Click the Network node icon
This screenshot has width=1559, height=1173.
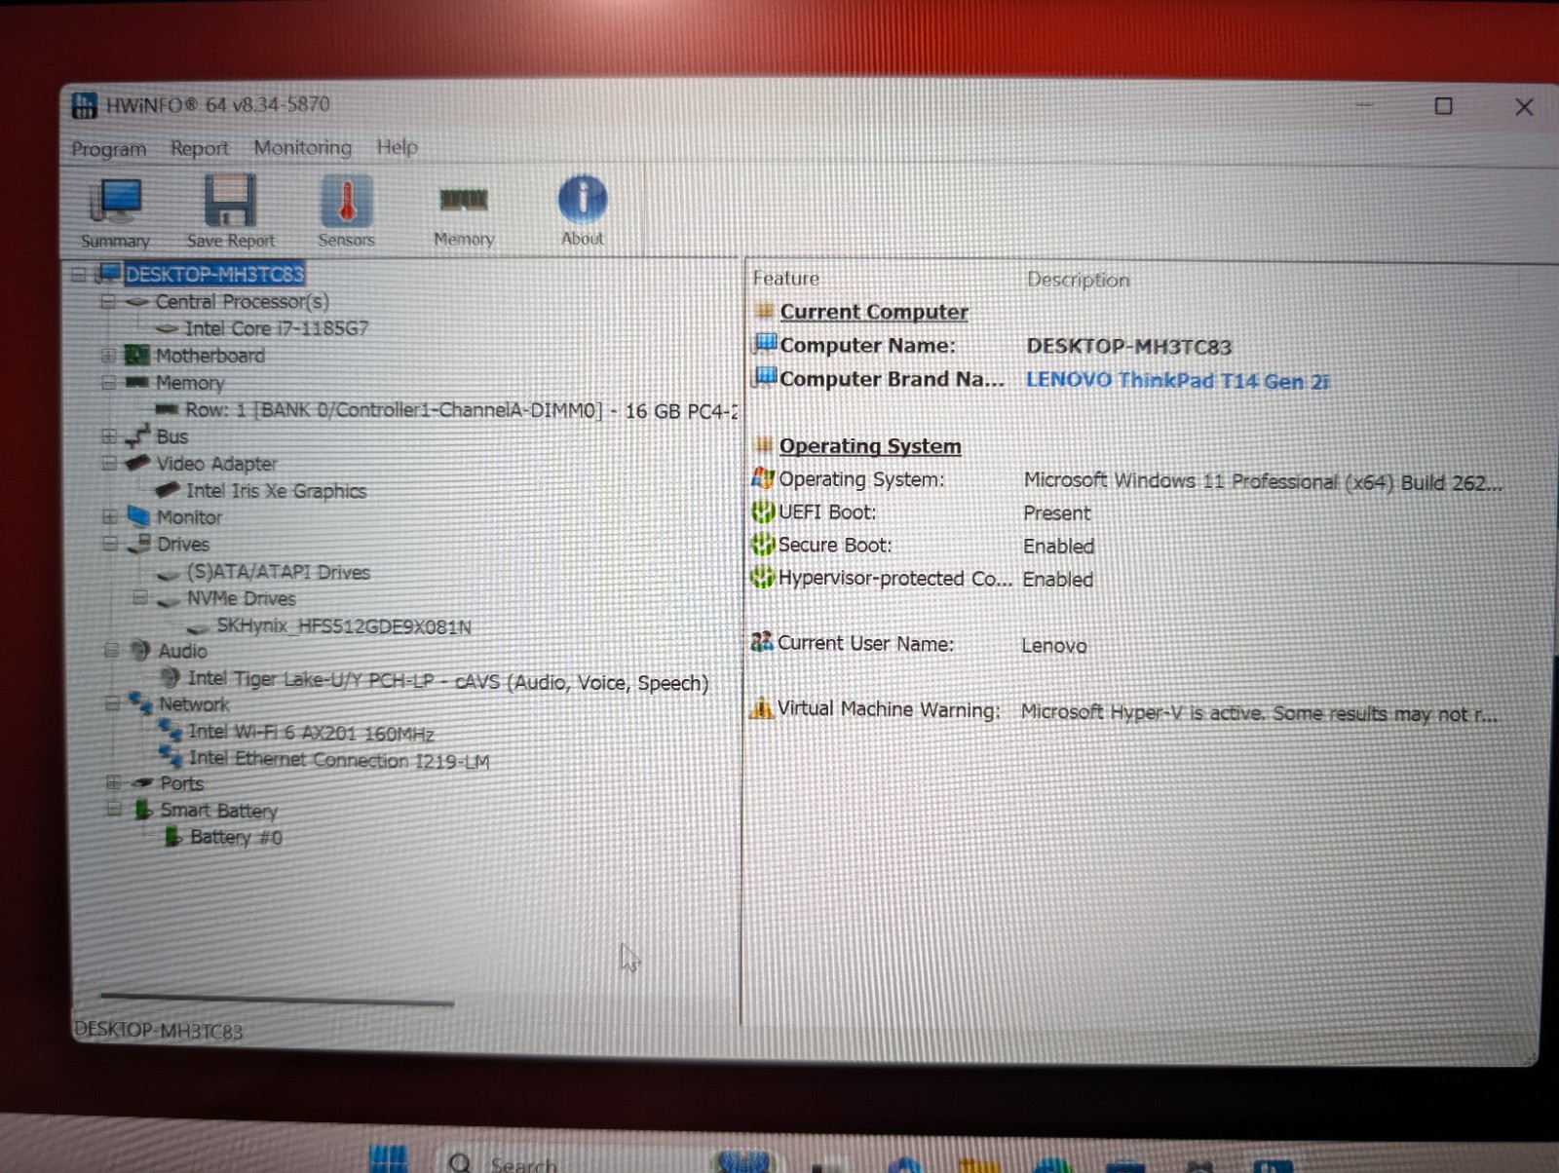[x=140, y=702]
